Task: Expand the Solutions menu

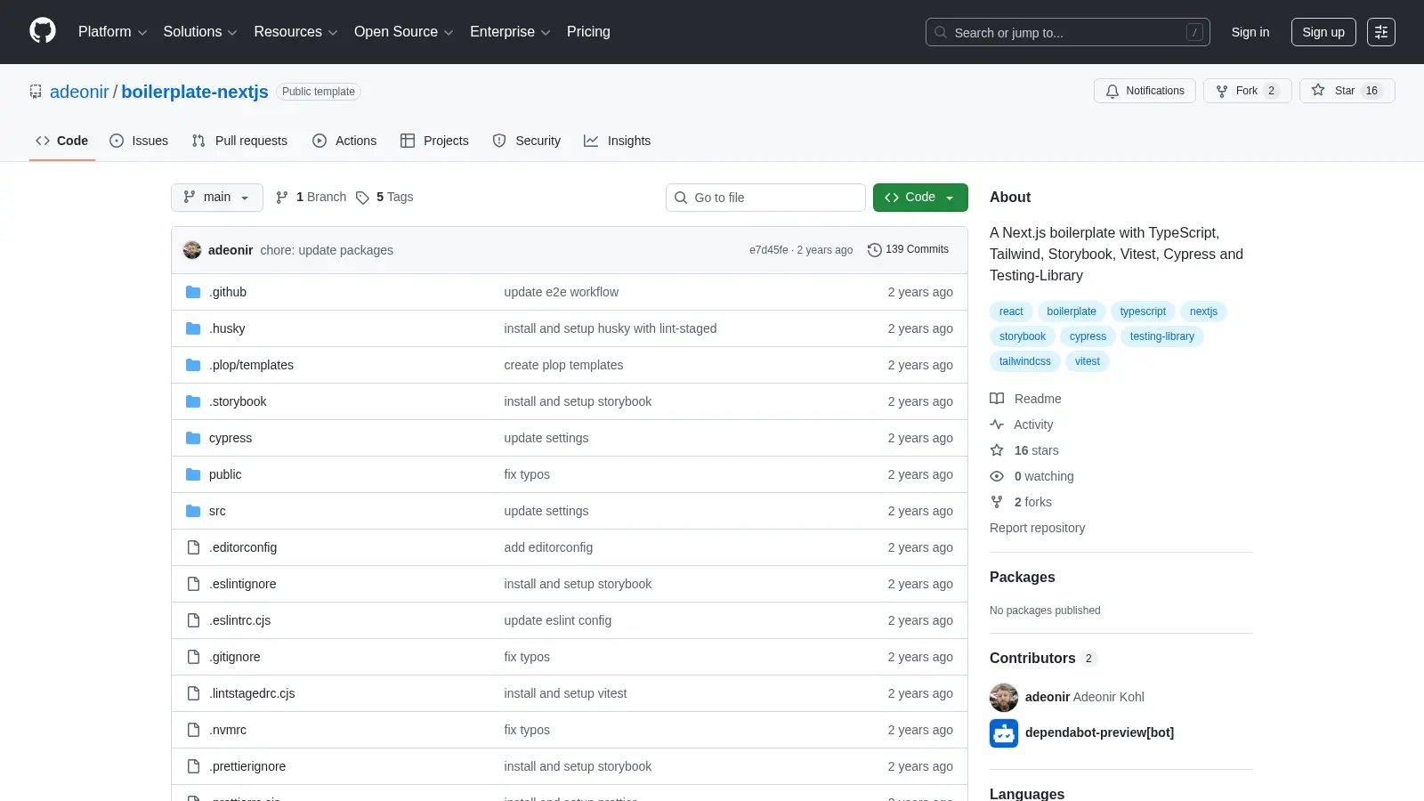Action: coord(200,32)
